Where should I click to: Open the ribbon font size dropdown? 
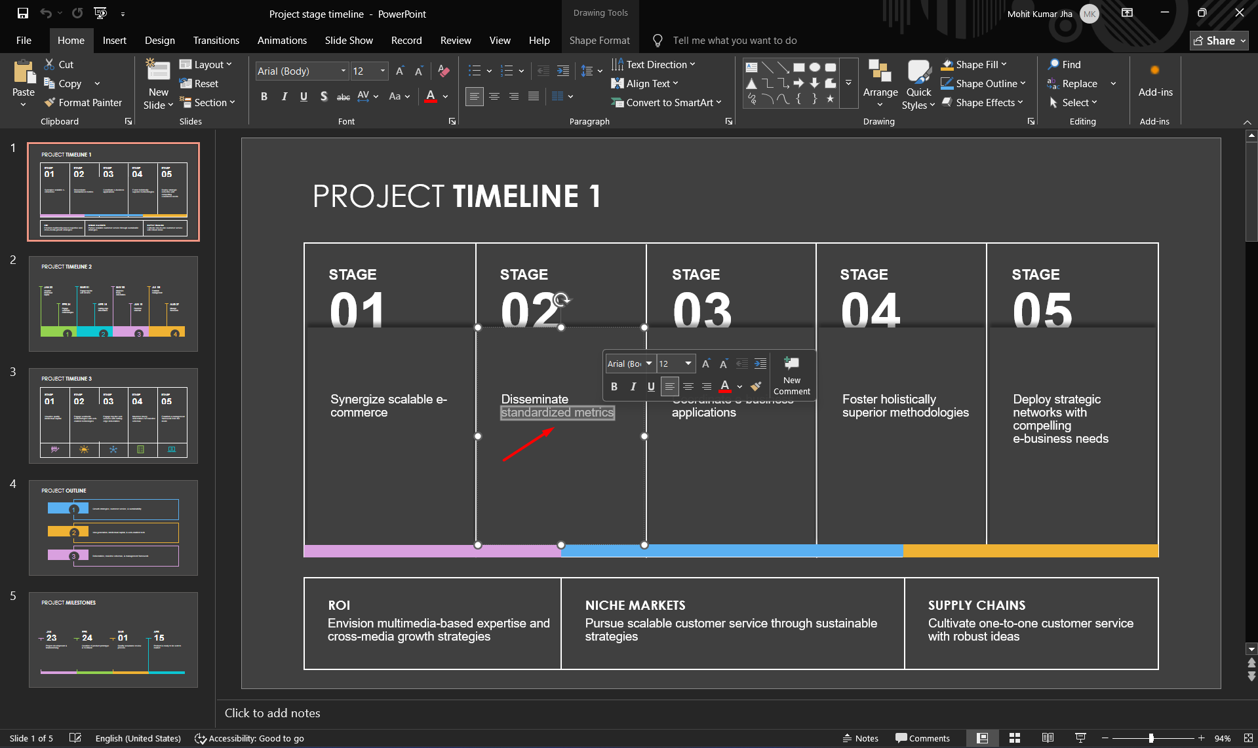pyautogui.click(x=382, y=71)
